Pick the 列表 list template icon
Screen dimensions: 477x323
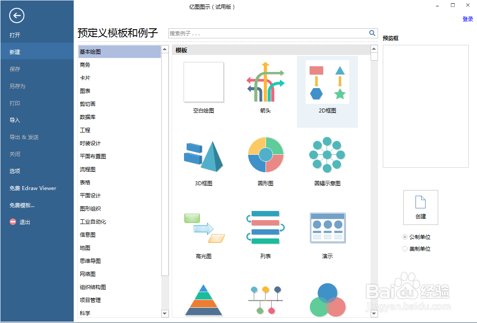pos(265,228)
